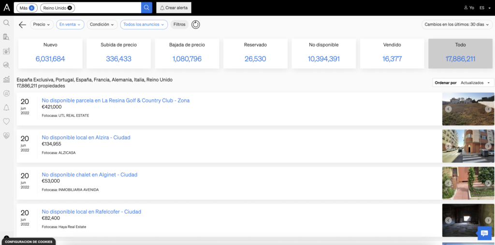The width and height of the screenshot is (495, 245).
Task: Select the Todo stats card
Action: 460,54
